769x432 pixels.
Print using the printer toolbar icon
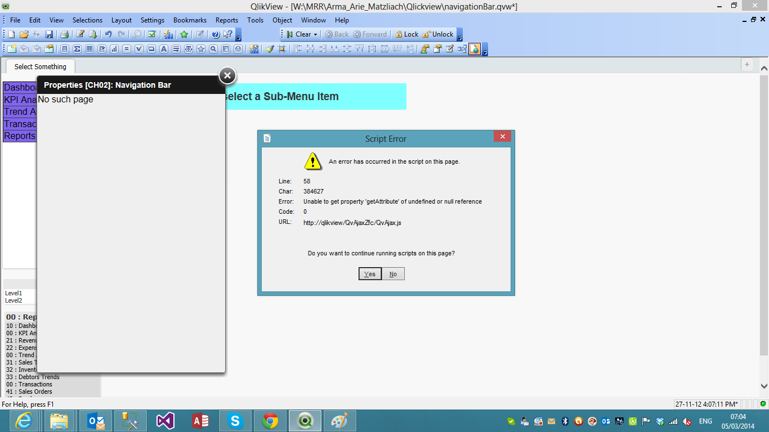pos(64,34)
